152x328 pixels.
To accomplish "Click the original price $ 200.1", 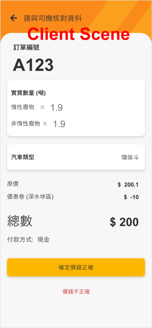I will coord(128,184).
